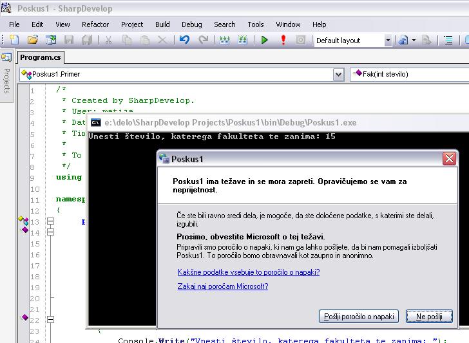The image size is (469, 343).
Task: Open the Fak(int stevilo) member dropdown
Action: pyautogui.click(x=410, y=74)
